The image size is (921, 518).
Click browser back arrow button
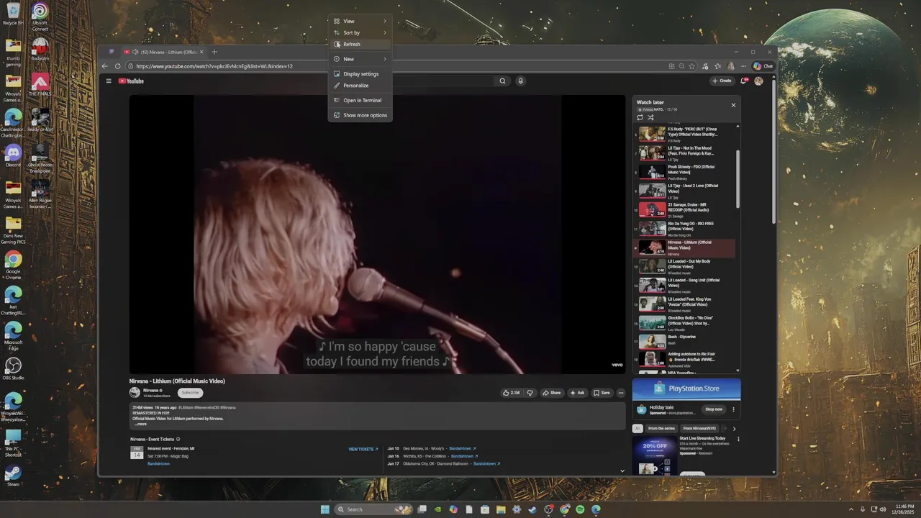coord(105,66)
